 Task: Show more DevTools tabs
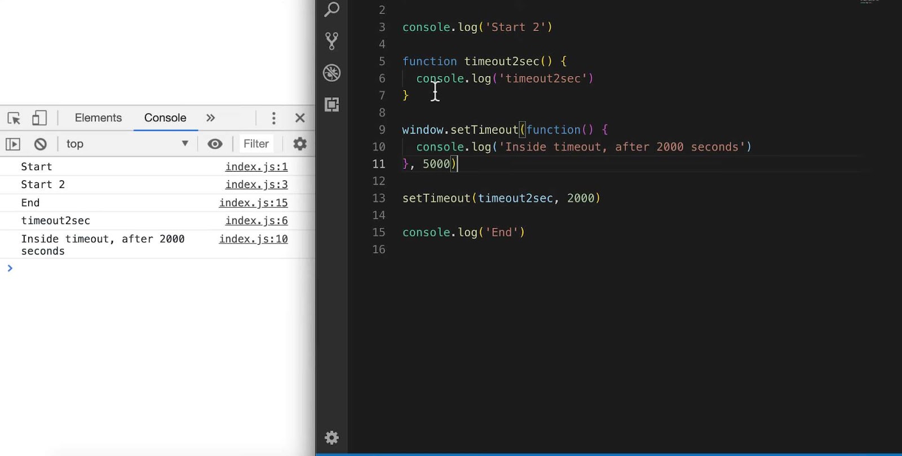tap(210, 118)
